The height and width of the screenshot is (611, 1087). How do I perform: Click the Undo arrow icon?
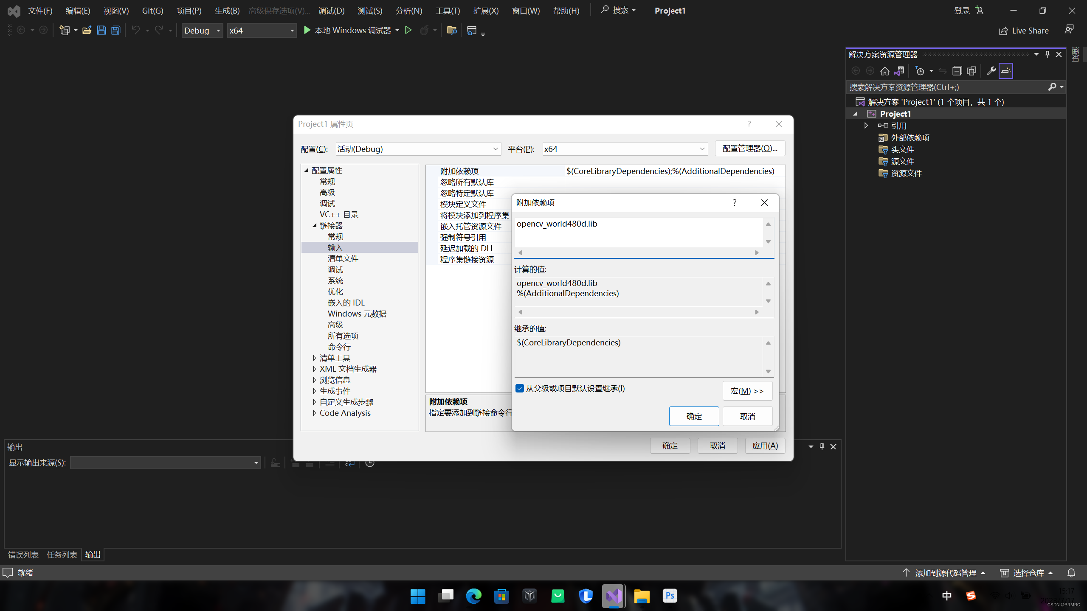135,30
